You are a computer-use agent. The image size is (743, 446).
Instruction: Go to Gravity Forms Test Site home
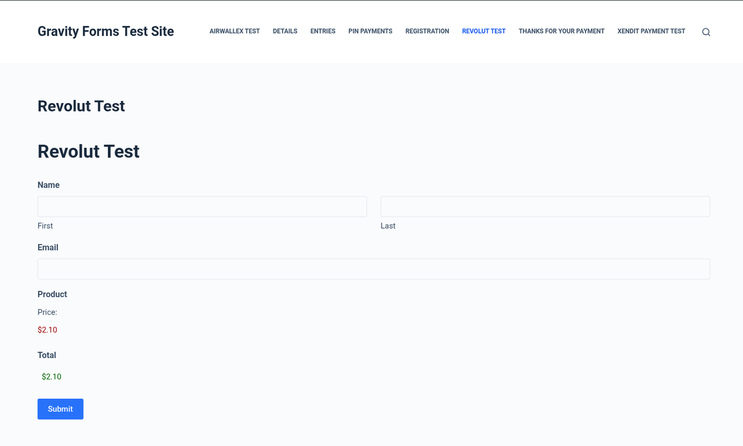(x=106, y=31)
